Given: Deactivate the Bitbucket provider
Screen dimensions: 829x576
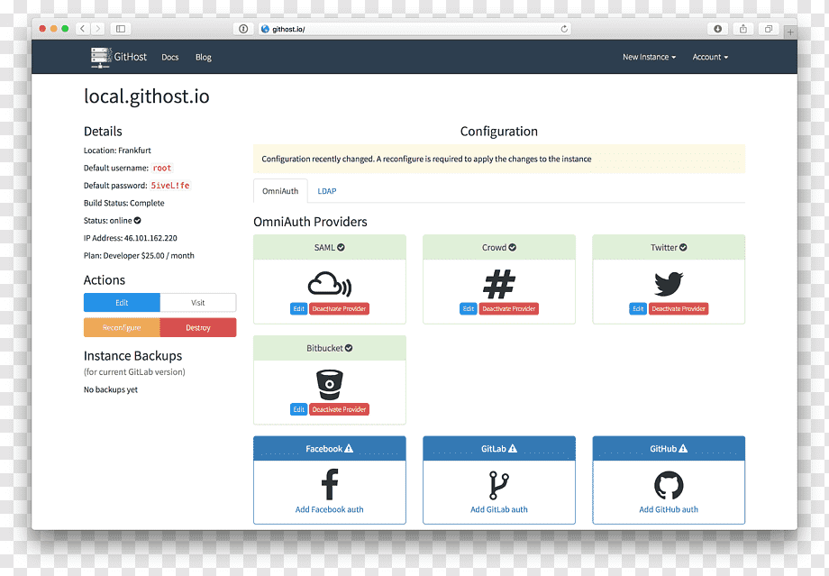Looking at the screenshot, I should [339, 409].
